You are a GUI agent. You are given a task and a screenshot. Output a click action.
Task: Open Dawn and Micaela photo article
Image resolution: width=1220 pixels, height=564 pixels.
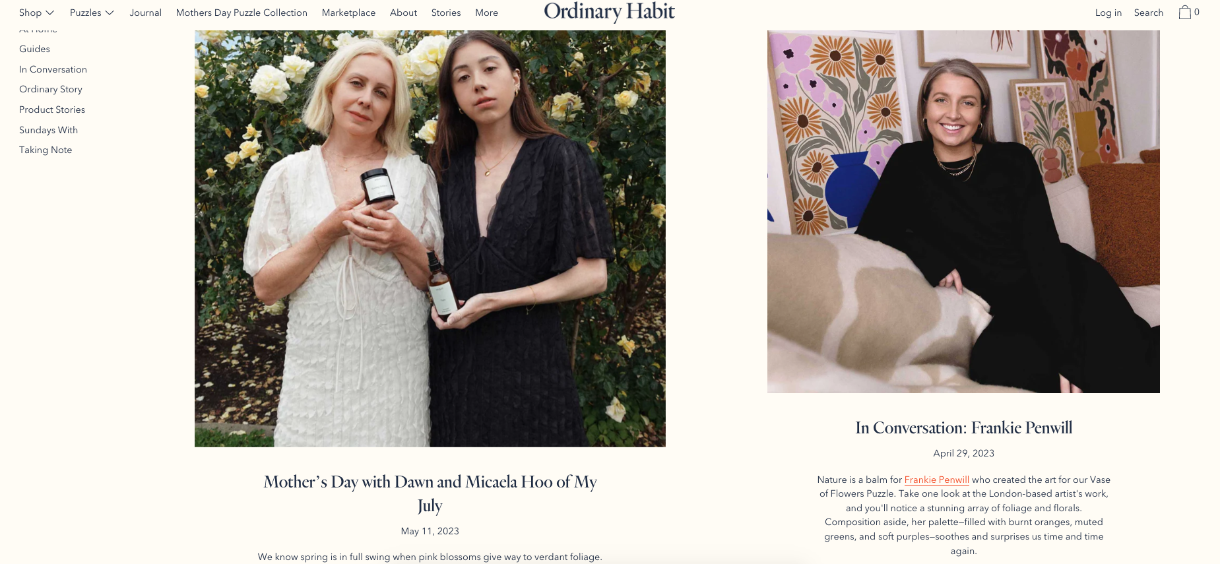click(x=430, y=239)
